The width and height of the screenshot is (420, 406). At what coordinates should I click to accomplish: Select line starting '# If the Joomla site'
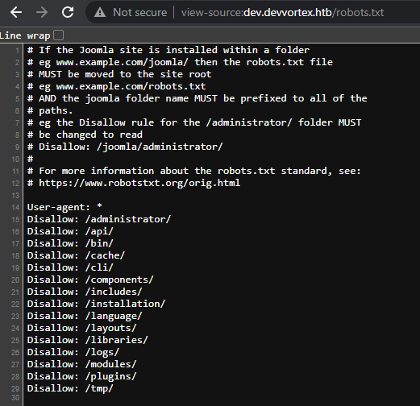tap(168, 50)
